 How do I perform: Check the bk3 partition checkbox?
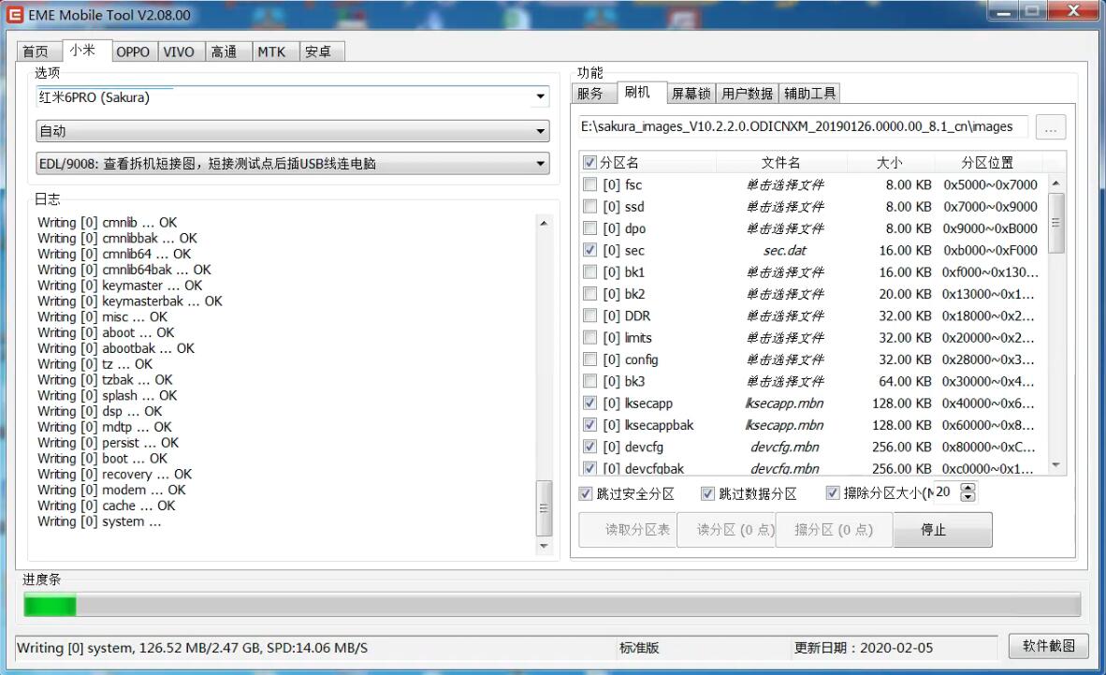coord(589,381)
